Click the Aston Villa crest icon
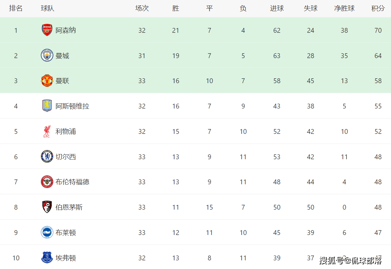 click(x=47, y=106)
